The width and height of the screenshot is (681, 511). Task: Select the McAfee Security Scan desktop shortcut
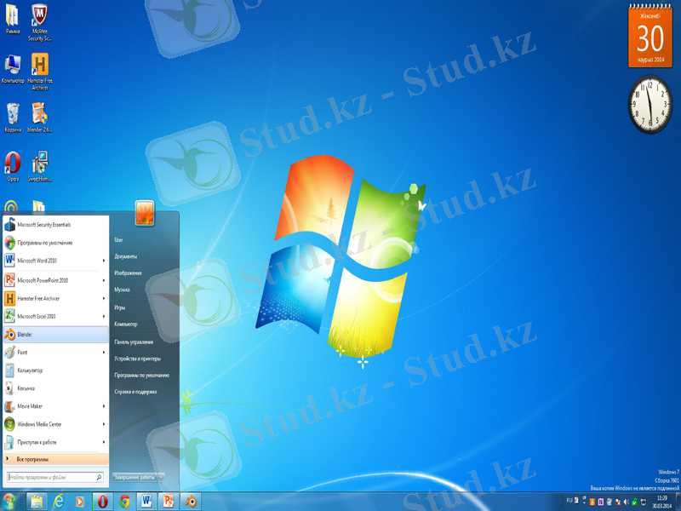click(39, 21)
